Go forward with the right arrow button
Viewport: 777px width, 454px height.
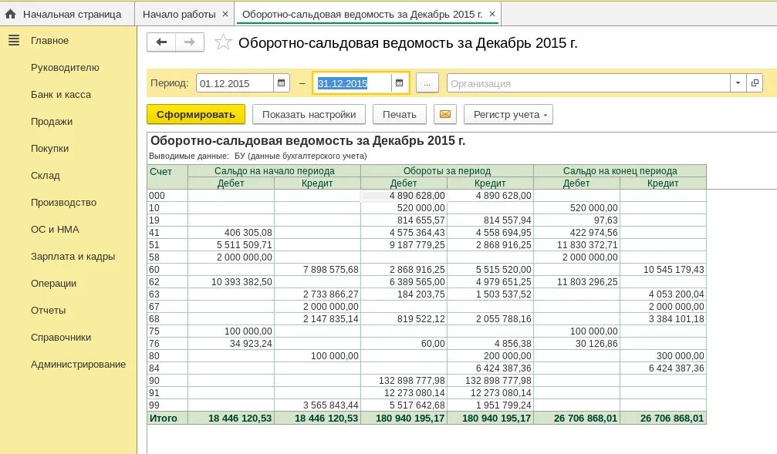click(190, 42)
